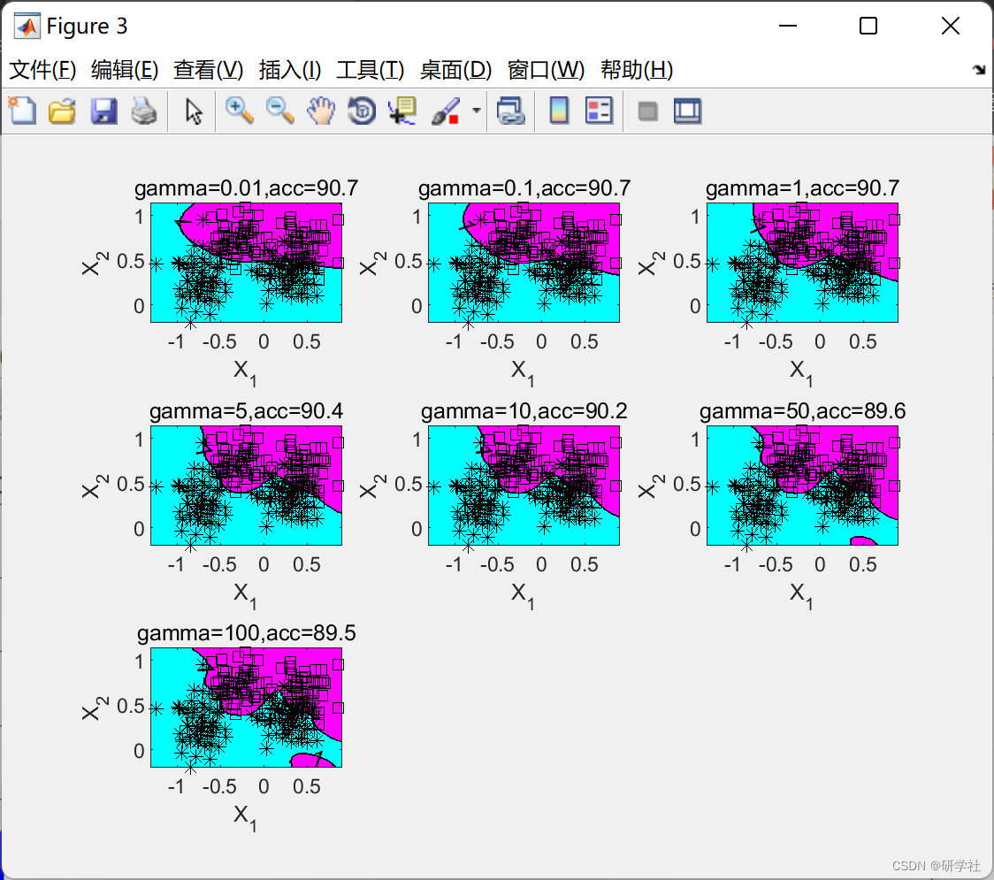Open the 窗口(W) menu
The width and height of the screenshot is (994, 880).
[x=546, y=70]
